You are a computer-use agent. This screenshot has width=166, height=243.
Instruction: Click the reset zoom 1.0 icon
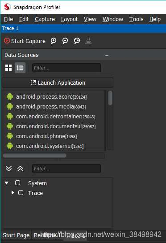77,41
